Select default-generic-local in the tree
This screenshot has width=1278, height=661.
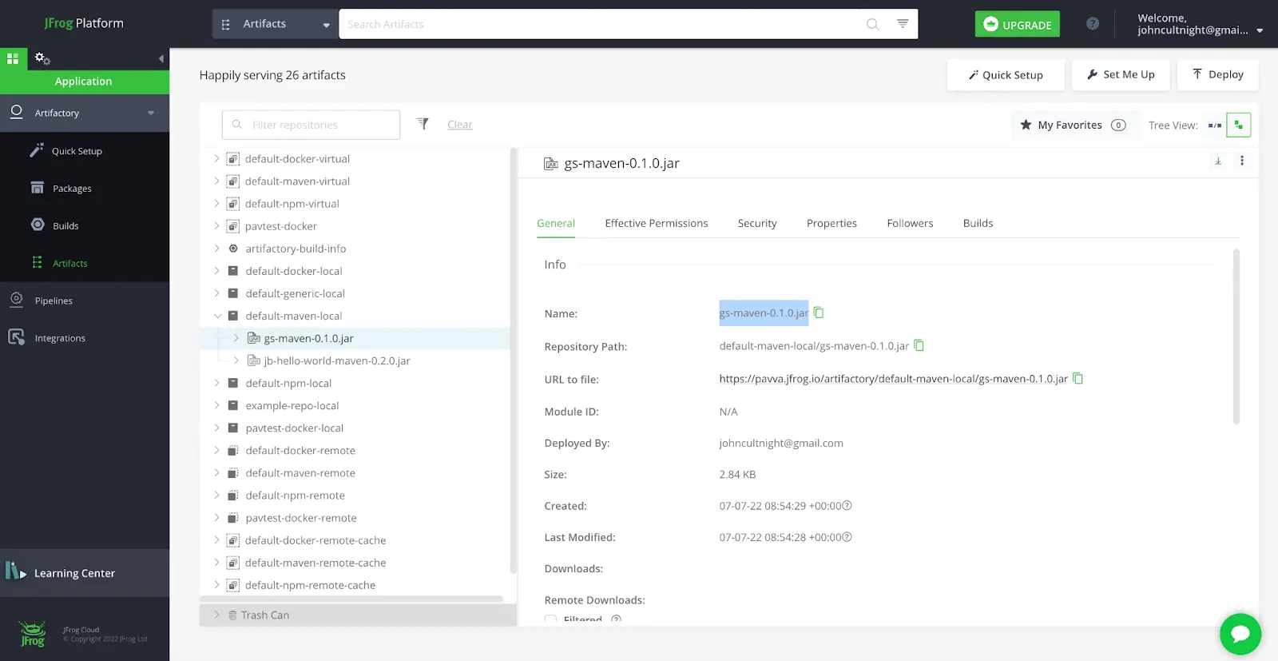click(295, 293)
